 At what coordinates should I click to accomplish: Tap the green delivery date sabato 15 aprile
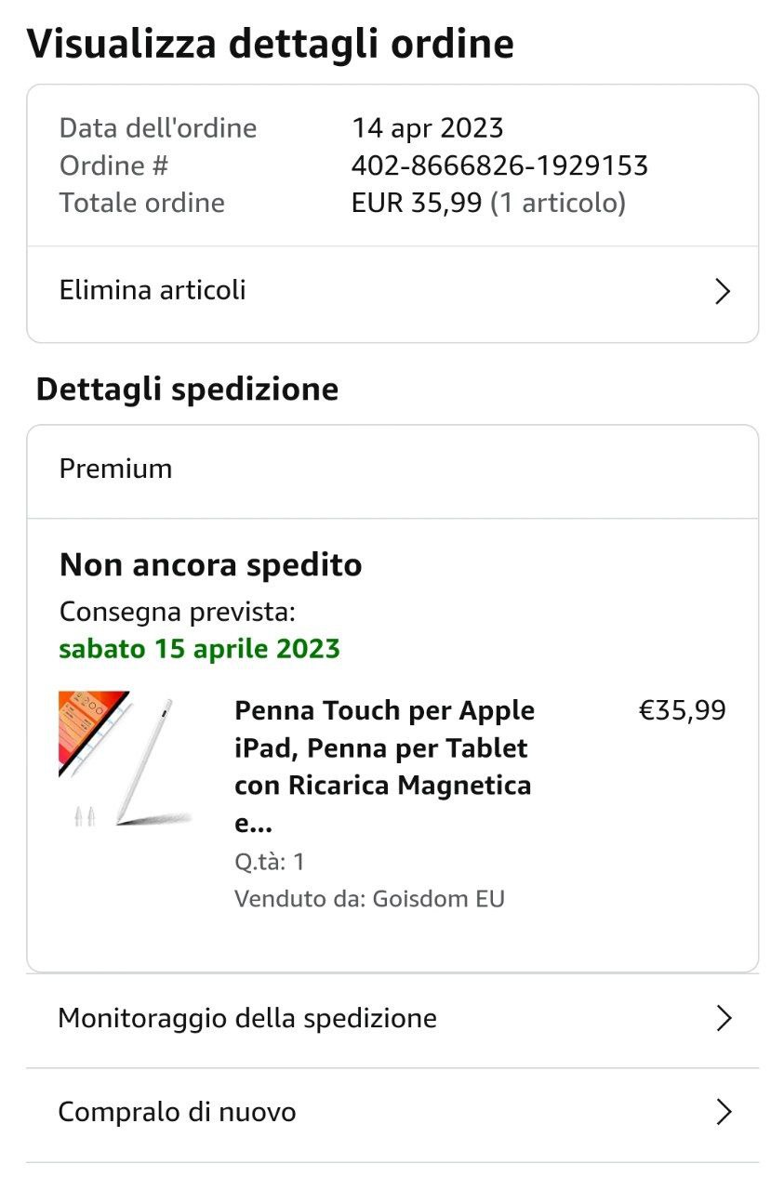[200, 648]
